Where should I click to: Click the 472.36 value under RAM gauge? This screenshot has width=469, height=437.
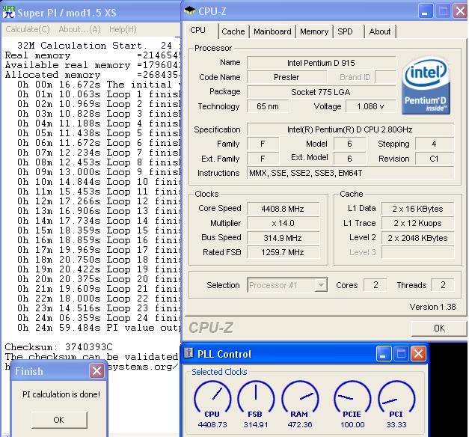[300, 424]
